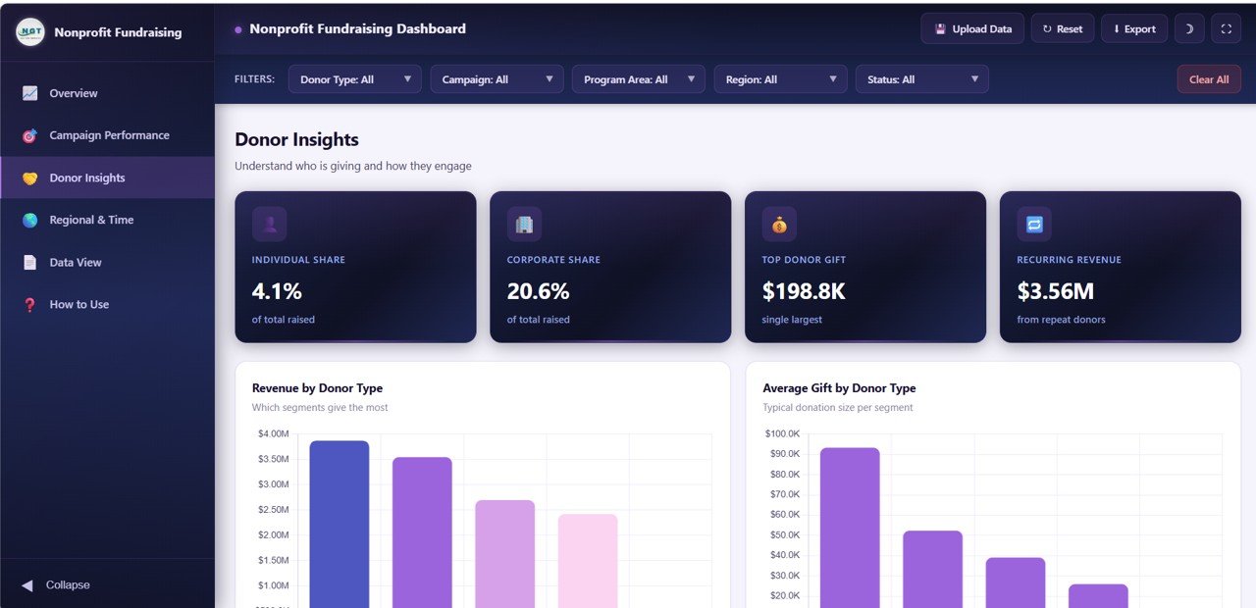The image size is (1256, 608).
Task: Toggle dark mode with the moon icon
Action: pos(1188,28)
